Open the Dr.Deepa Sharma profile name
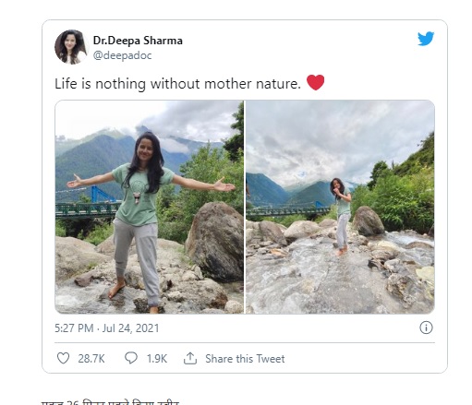Viewport: 472px width, 405px height. pyautogui.click(x=138, y=41)
